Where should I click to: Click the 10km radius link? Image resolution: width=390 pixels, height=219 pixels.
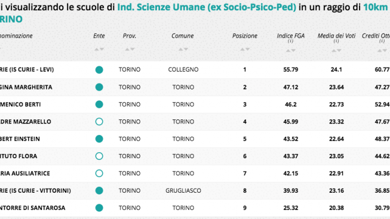(x=376, y=7)
